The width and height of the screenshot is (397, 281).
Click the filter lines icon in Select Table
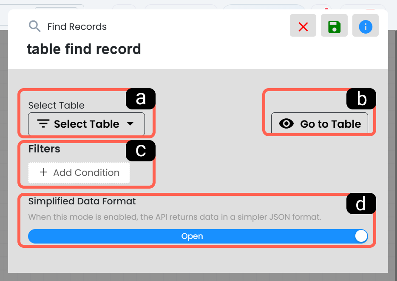point(43,124)
